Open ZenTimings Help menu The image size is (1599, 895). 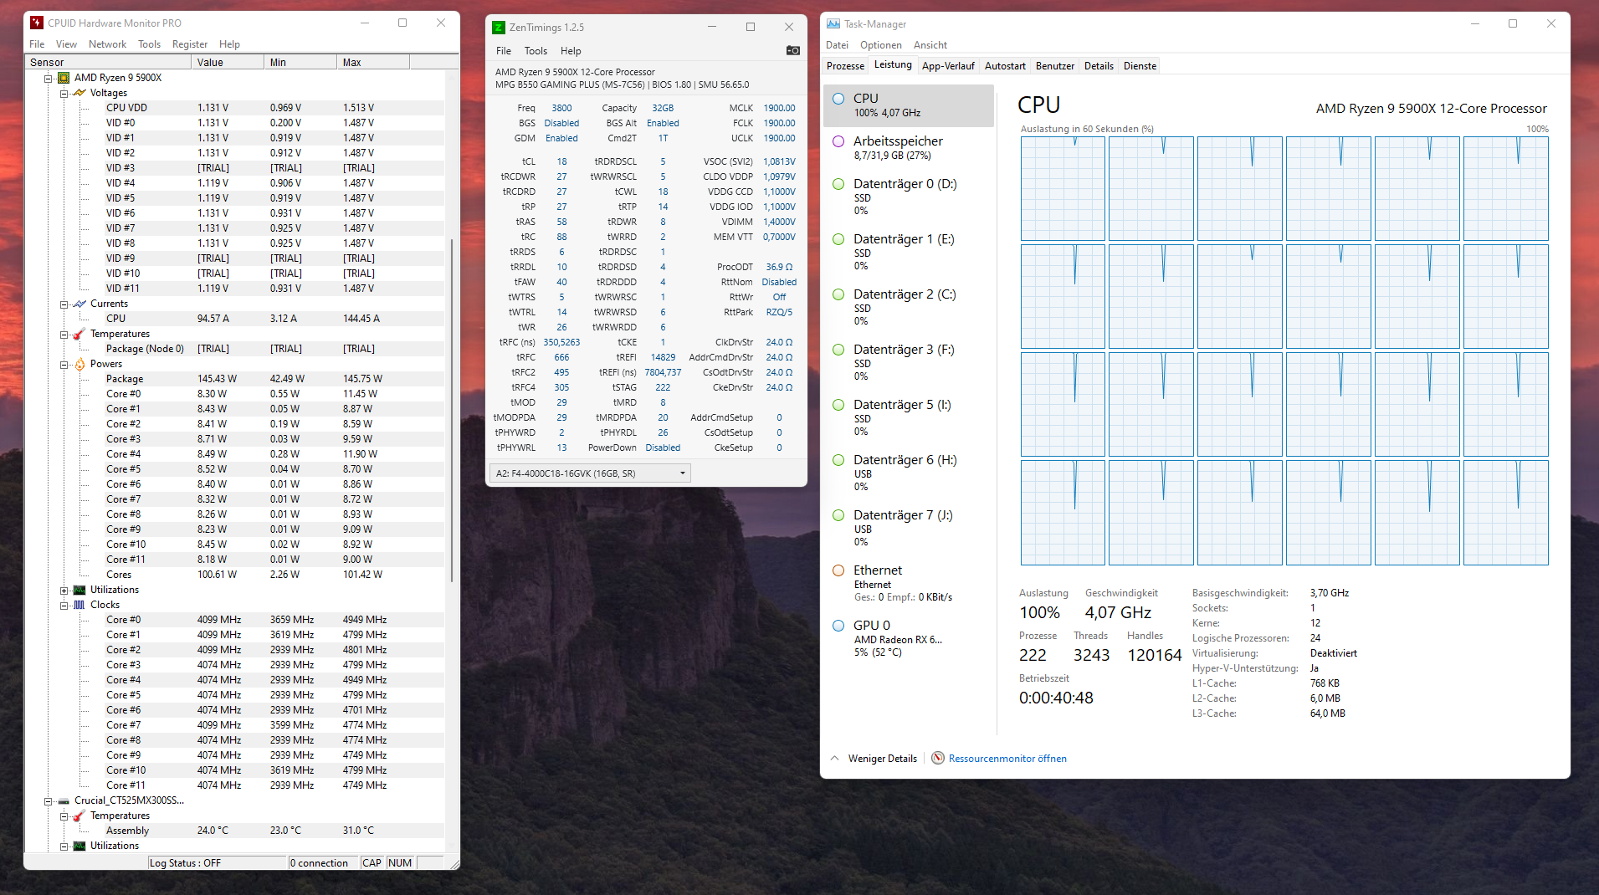click(571, 51)
